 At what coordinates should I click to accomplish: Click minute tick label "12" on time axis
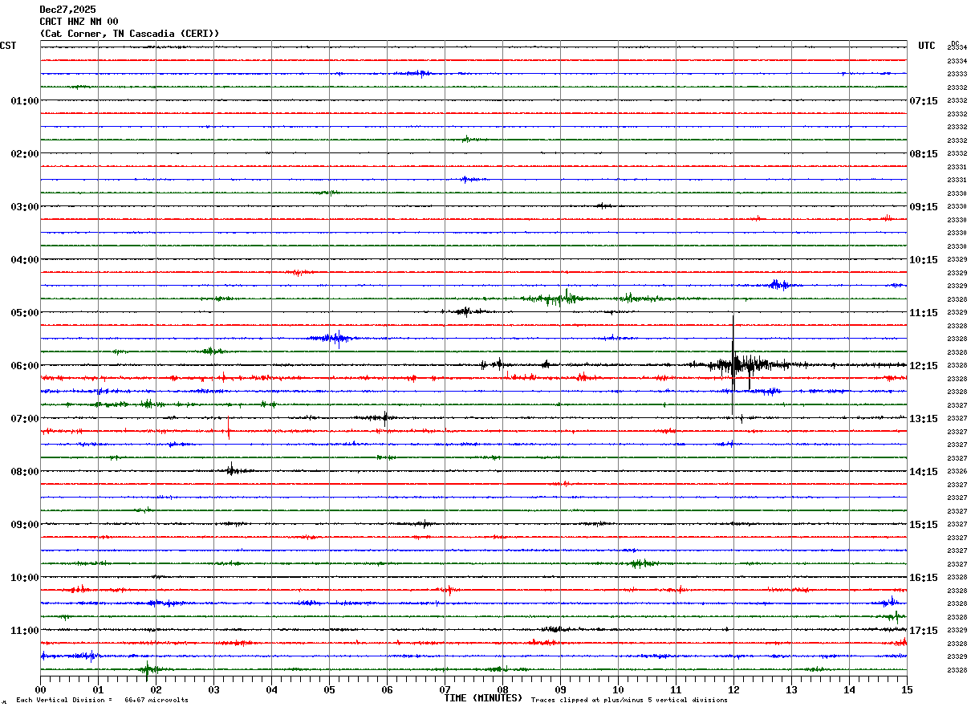tap(733, 689)
